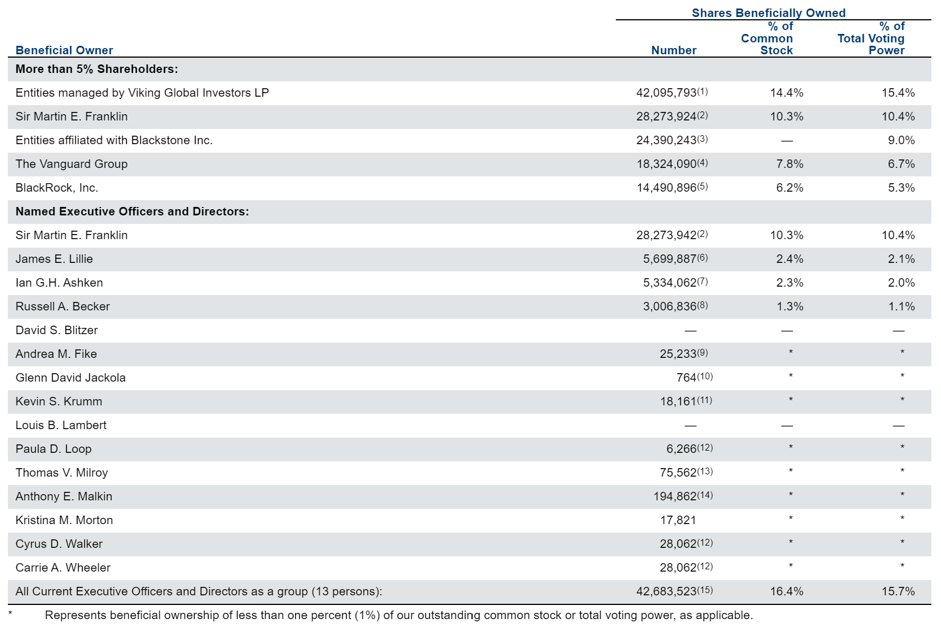Viewport: 941px width, 640px height.
Task: Click 'Glenn David Jackola' row name
Action: tap(71, 378)
